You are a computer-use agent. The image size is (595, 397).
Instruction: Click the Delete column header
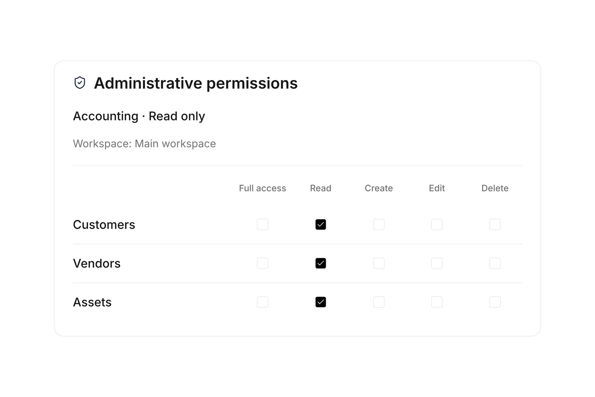tap(495, 188)
